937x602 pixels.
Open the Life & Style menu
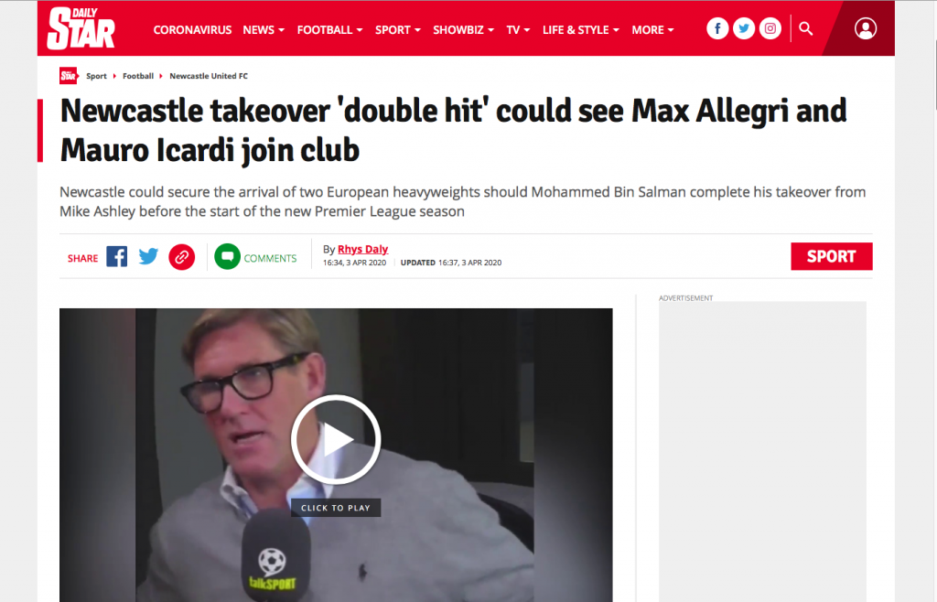(580, 30)
